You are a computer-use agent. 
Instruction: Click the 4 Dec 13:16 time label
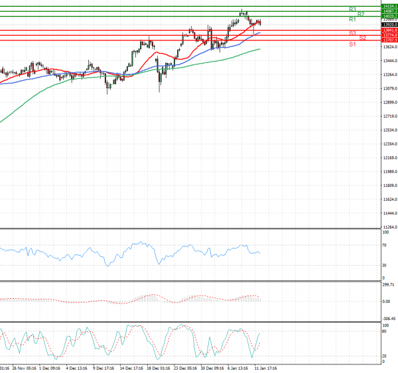pyautogui.click(x=76, y=368)
